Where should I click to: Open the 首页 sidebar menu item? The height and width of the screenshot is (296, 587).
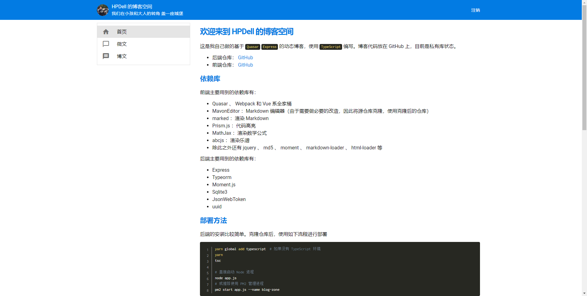click(122, 32)
